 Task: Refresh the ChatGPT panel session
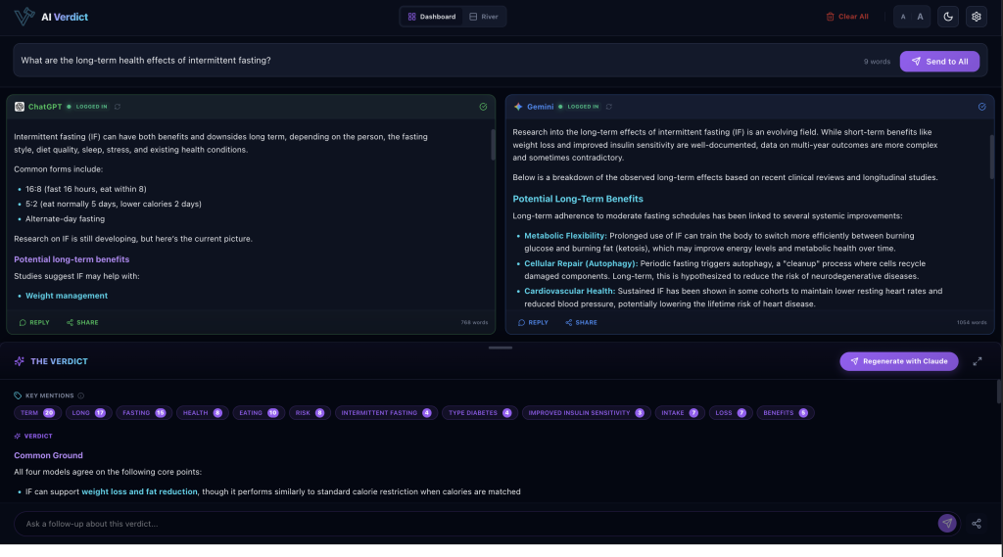[x=118, y=107]
